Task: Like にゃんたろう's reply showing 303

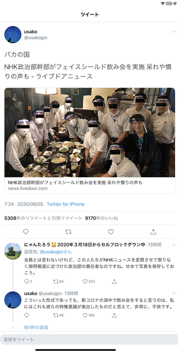Action: [x=89, y=281]
